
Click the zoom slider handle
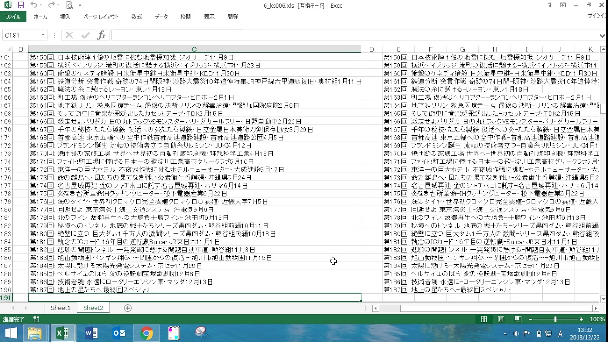click(x=555, y=319)
